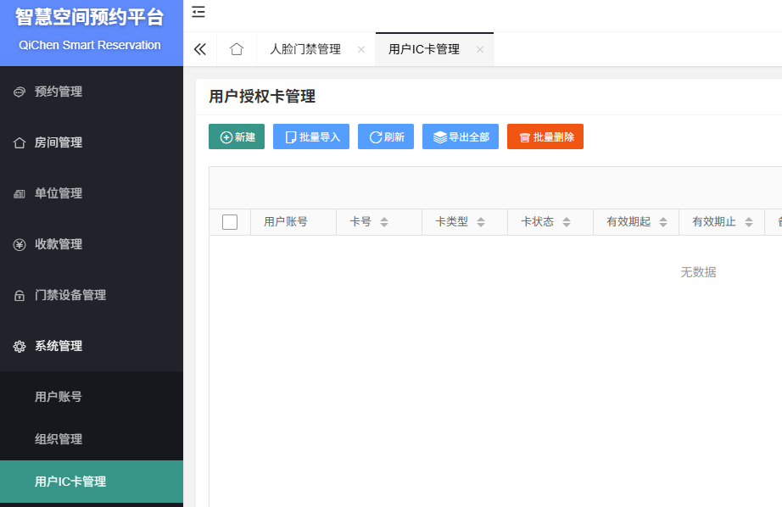
Task: Click the 预约管理 chat bubble icon
Action: pos(19,92)
